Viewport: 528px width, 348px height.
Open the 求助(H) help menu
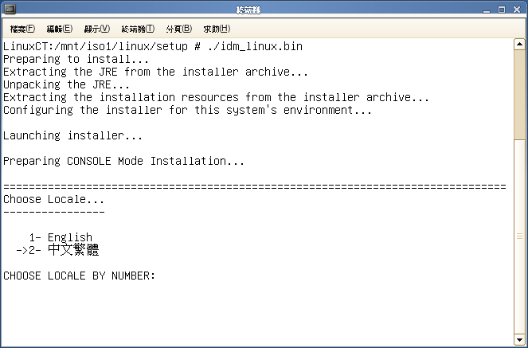pos(217,29)
